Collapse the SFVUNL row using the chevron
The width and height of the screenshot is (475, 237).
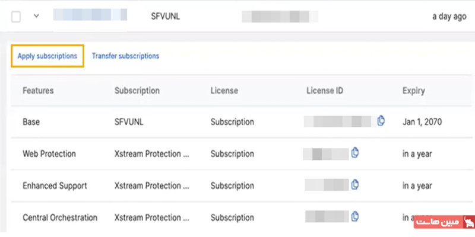[36, 16]
